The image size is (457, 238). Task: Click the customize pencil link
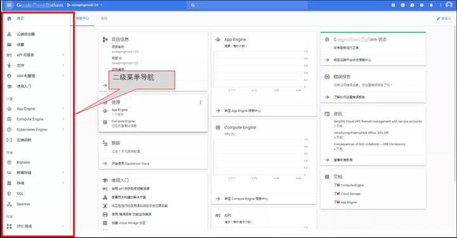pos(444,18)
